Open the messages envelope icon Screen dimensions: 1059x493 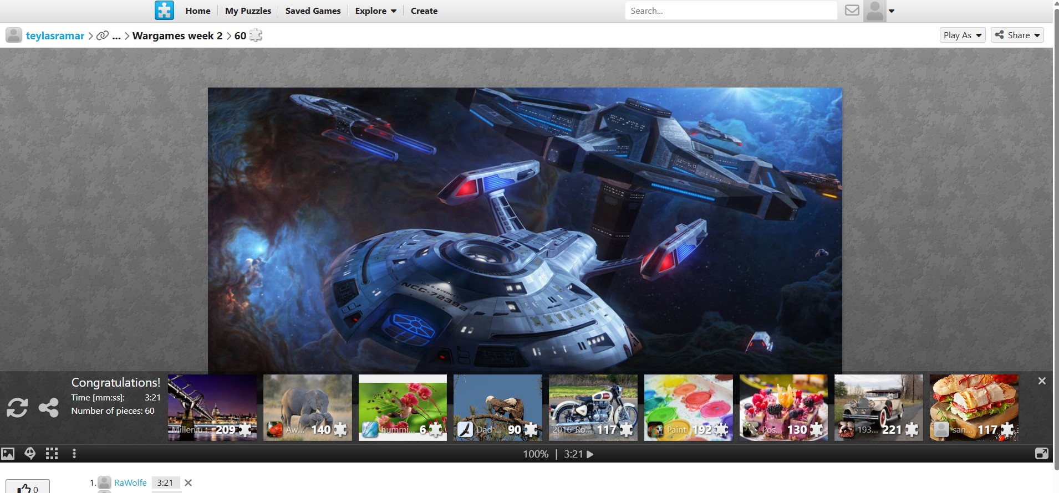(852, 11)
